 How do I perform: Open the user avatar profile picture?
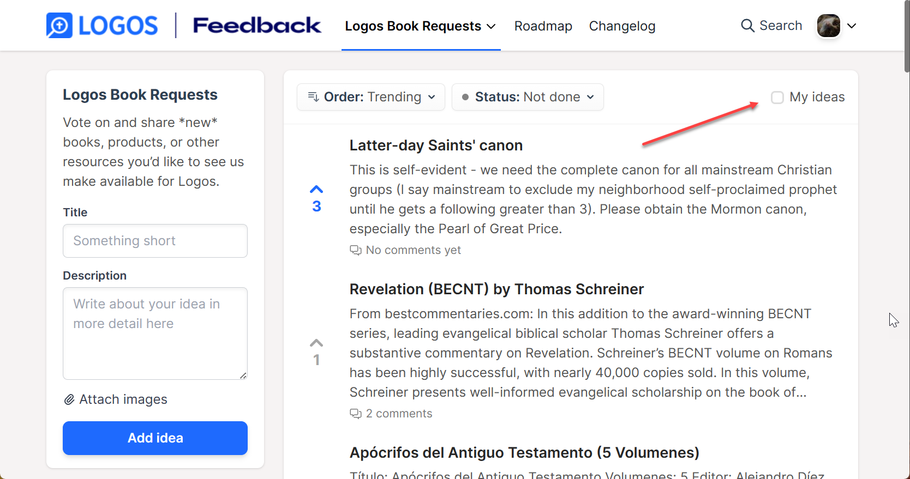[828, 26]
